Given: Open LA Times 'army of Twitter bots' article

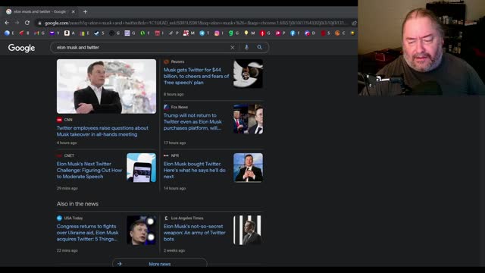Looking at the screenshot, I should coord(195,233).
